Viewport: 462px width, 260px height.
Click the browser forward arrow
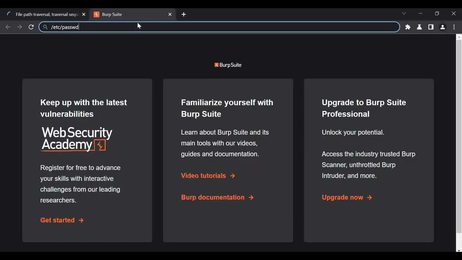pos(19,27)
